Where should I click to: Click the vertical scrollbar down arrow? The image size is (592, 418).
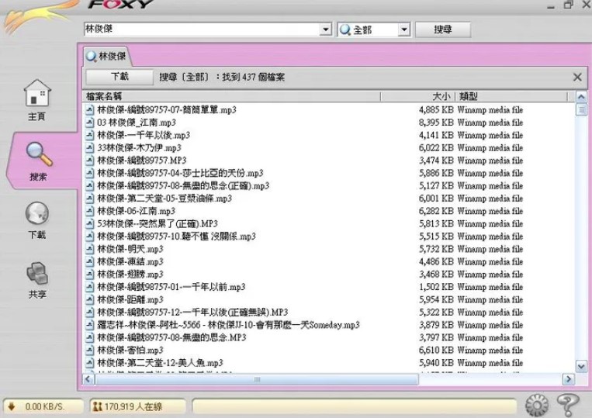(581, 365)
